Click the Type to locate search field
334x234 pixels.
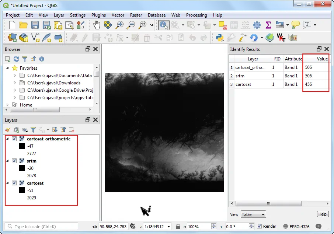click(41, 226)
